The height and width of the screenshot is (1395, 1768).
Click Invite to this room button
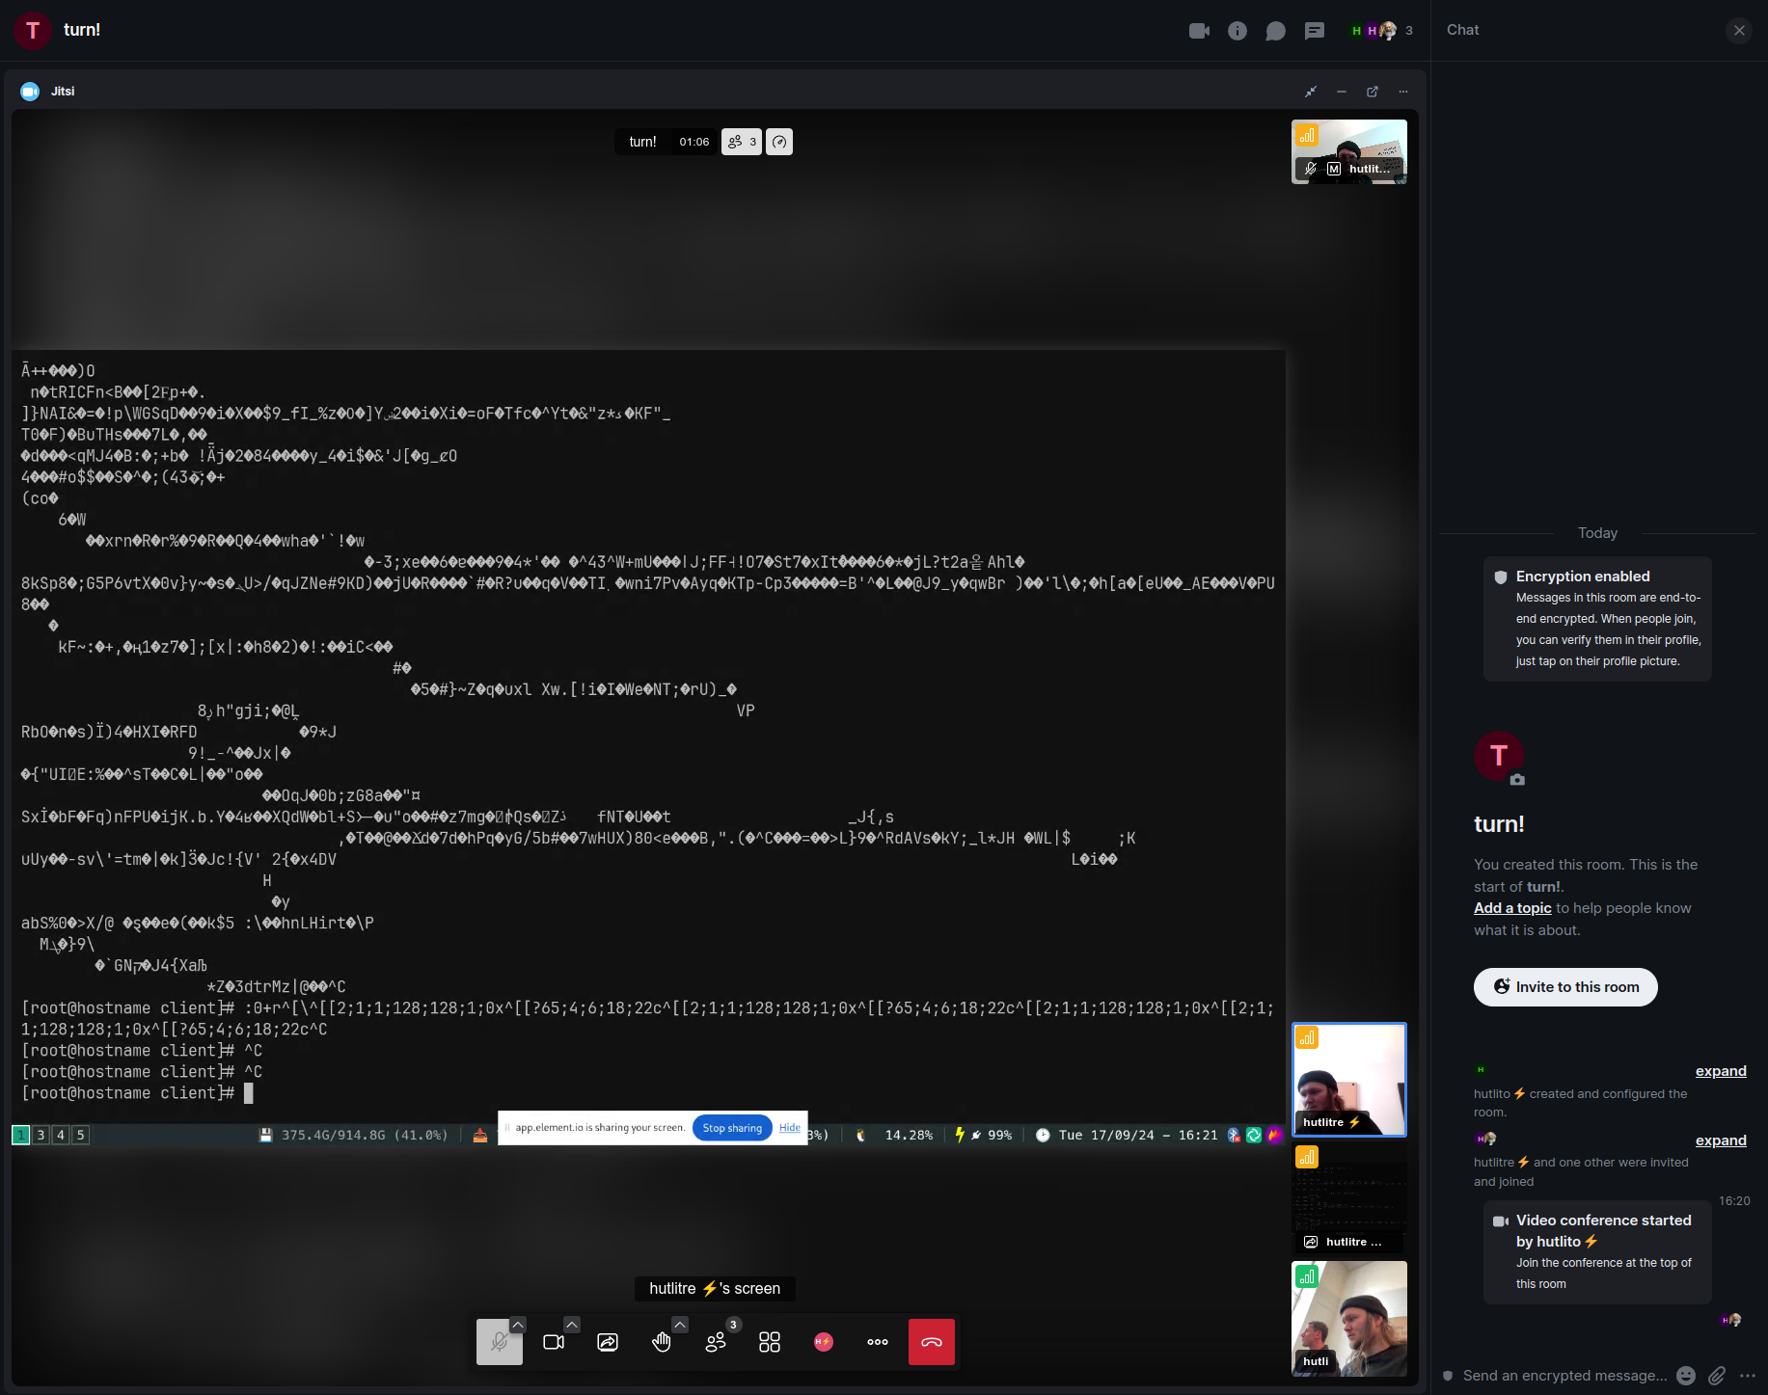pyautogui.click(x=1565, y=987)
